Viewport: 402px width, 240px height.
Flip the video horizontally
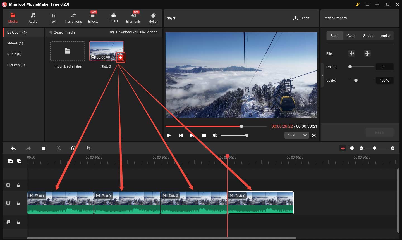[x=352, y=53]
